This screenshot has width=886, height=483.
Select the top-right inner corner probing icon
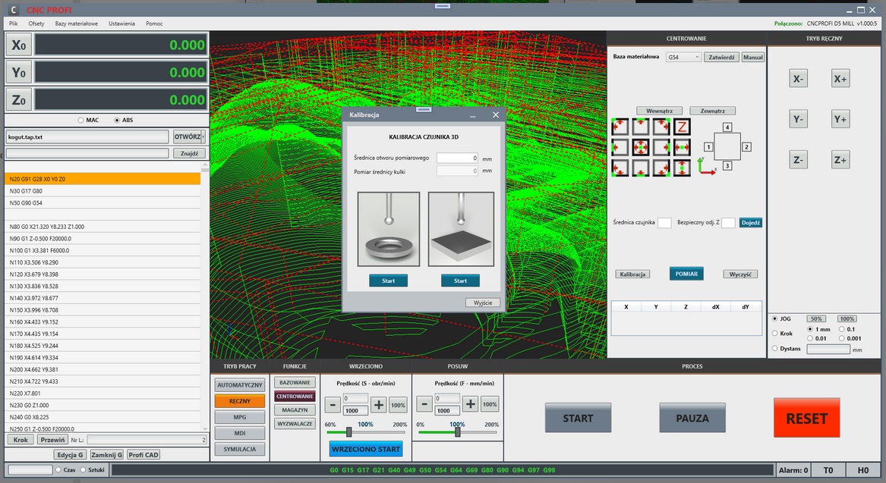(x=661, y=127)
